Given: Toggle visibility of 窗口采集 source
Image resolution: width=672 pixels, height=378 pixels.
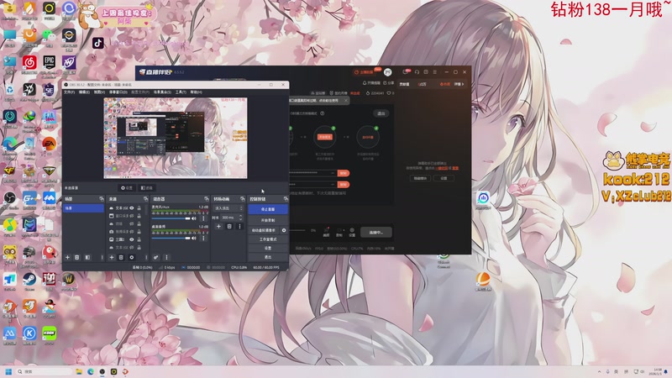Looking at the screenshot, I should (132, 216).
